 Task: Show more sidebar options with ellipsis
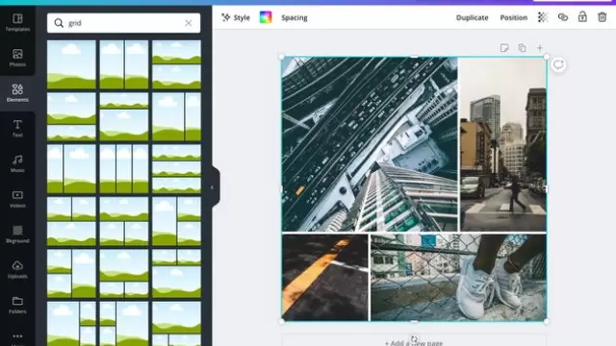[x=17, y=337]
